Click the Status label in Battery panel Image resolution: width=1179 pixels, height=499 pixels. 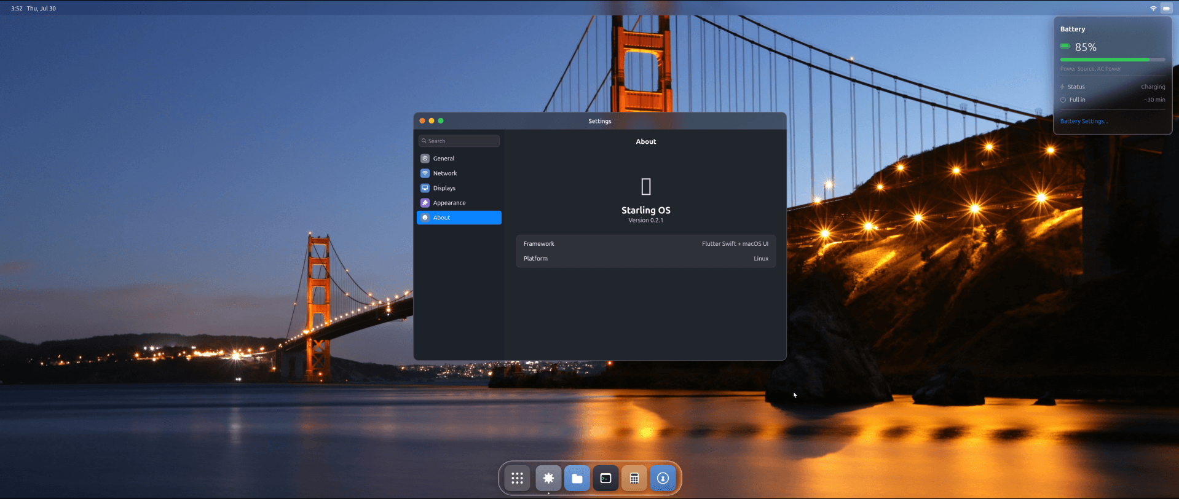tap(1076, 87)
